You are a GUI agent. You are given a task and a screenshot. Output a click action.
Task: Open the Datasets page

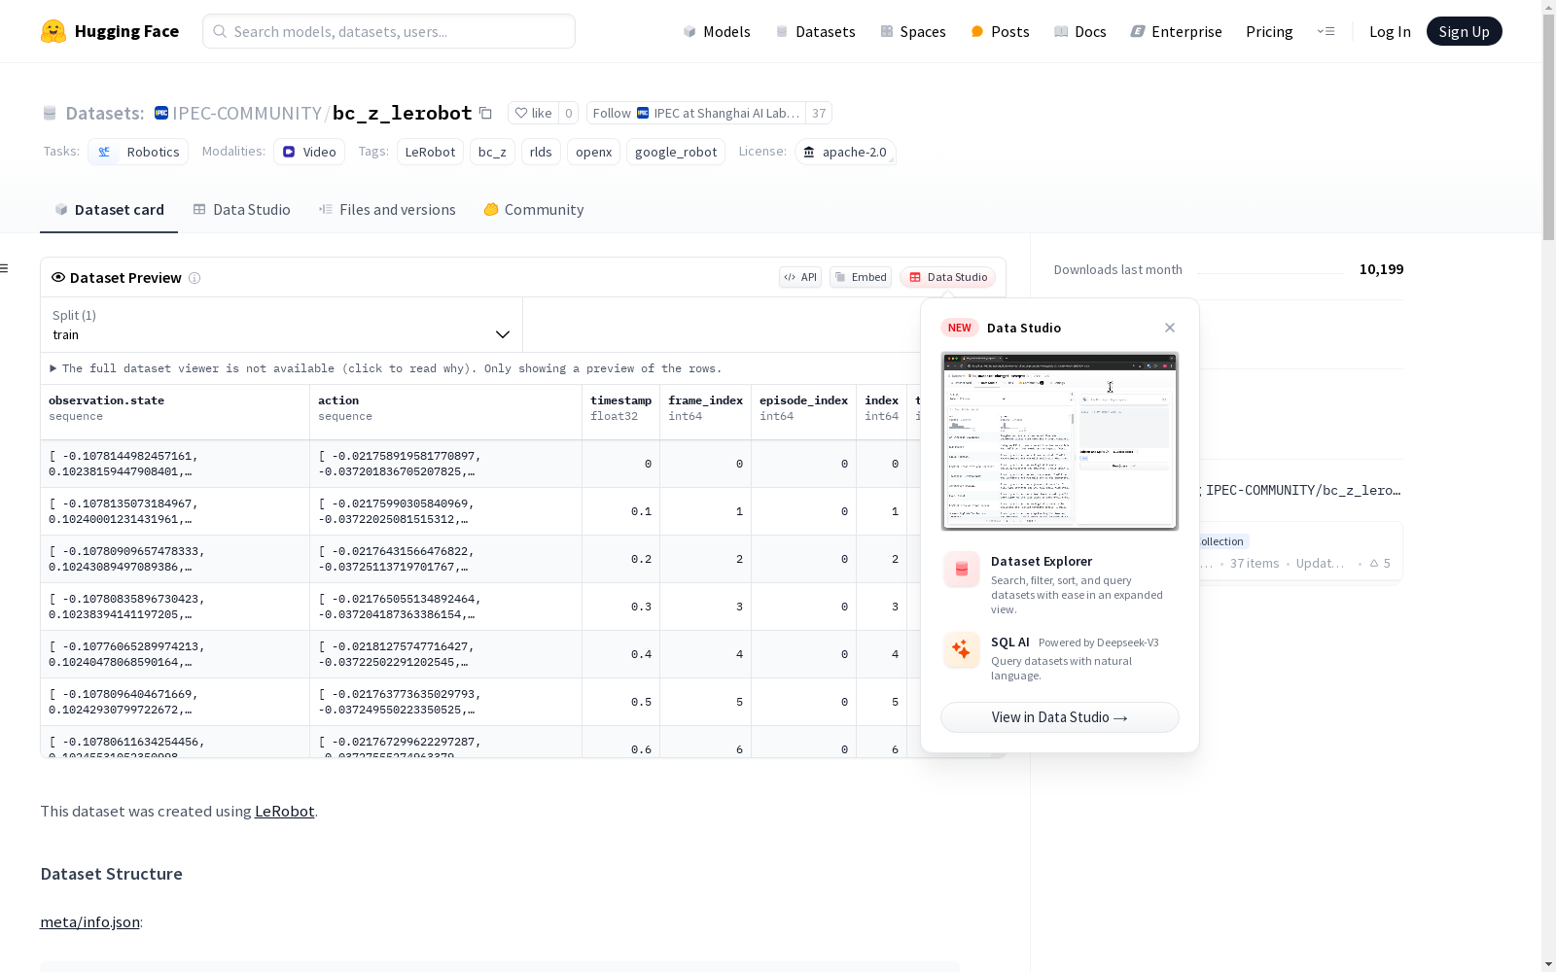click(815, 31)
